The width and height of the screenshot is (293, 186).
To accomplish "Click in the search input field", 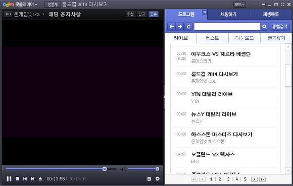I will (x=227, y=27).
